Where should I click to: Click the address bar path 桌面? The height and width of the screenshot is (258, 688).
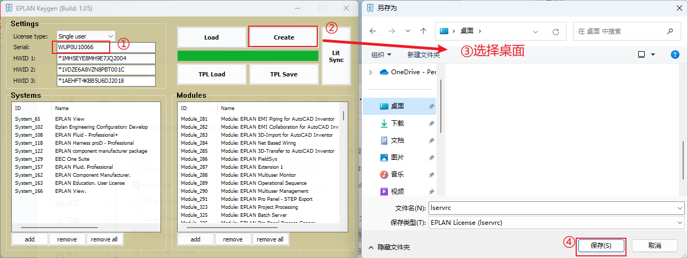pos(467,32)
